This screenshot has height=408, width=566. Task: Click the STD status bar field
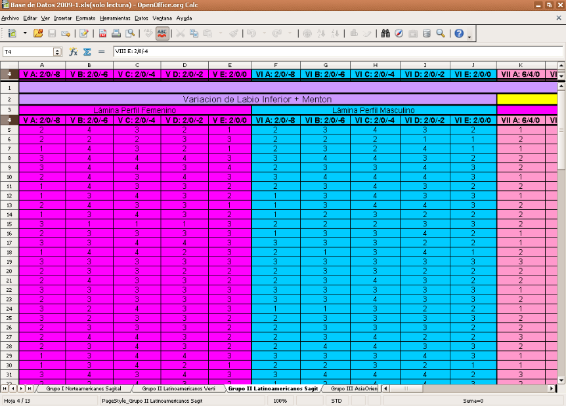(336, 401)
